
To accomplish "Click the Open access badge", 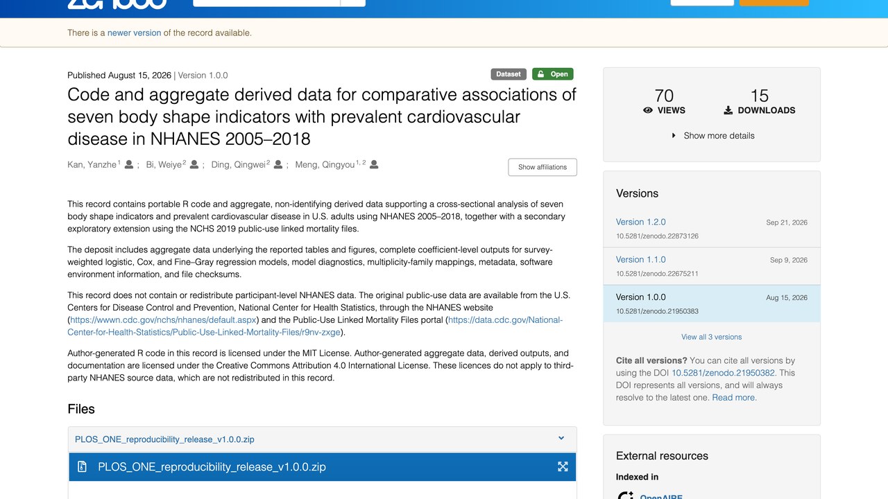I will pos(553,74).
